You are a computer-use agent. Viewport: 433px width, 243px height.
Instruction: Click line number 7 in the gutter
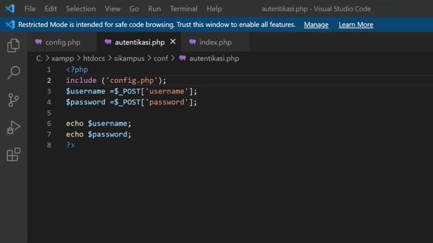(x=49, y=134)
